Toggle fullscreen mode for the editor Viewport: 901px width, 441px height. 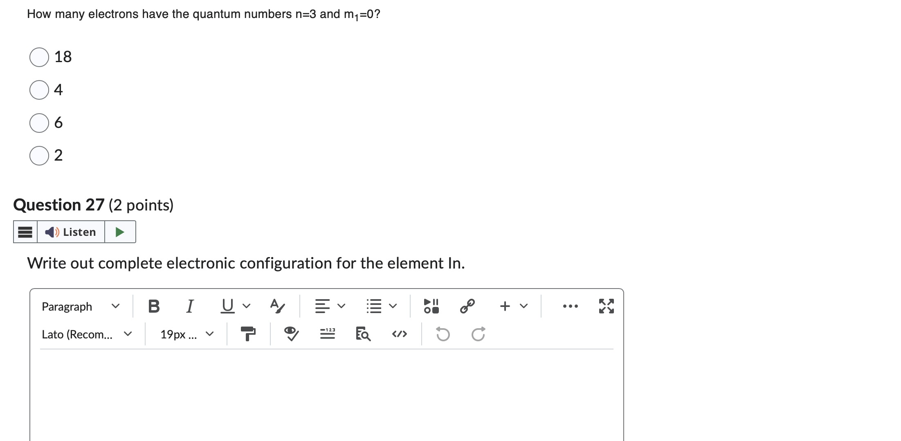pyautogui.click(x=606, y=306)
